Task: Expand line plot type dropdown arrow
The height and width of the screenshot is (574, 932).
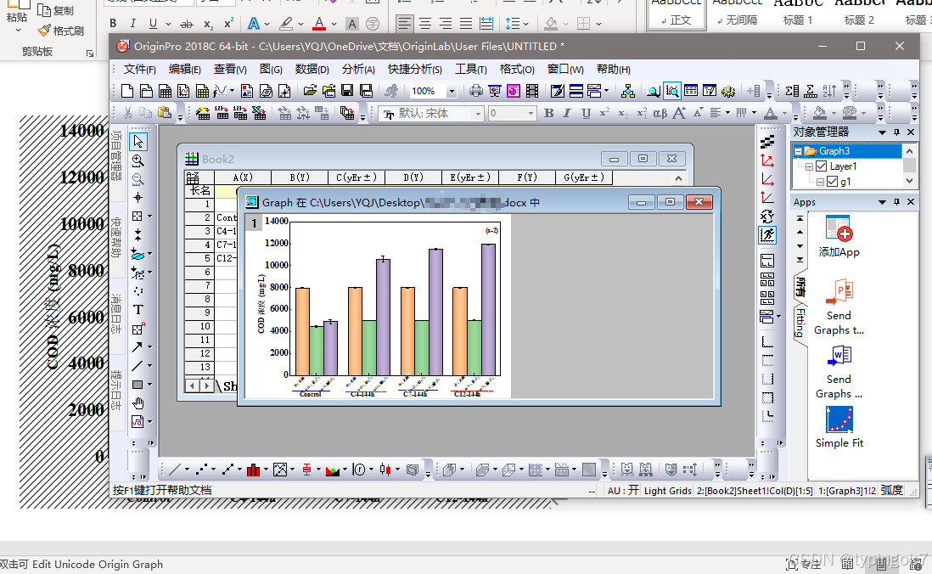Action: (187, 470)
